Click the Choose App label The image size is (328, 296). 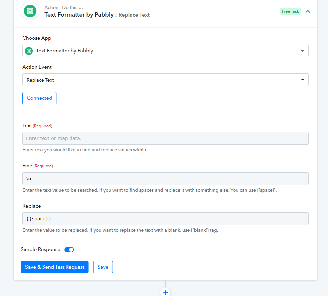(37, 38)
